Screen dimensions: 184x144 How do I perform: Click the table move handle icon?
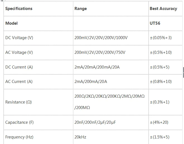pos(2,1)
